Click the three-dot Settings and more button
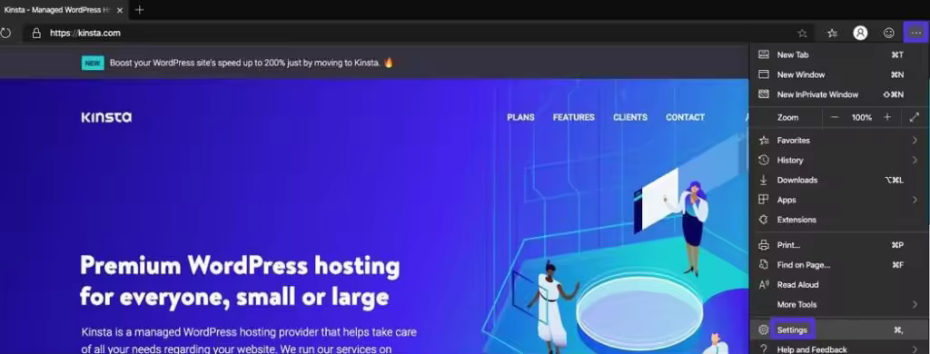 point(916,34)
